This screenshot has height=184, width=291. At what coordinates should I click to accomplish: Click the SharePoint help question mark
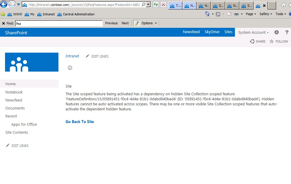click(x=287, y=33)
